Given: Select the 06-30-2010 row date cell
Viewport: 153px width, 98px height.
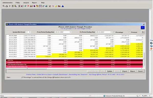Looking at the screenshot, I should 13,42.
